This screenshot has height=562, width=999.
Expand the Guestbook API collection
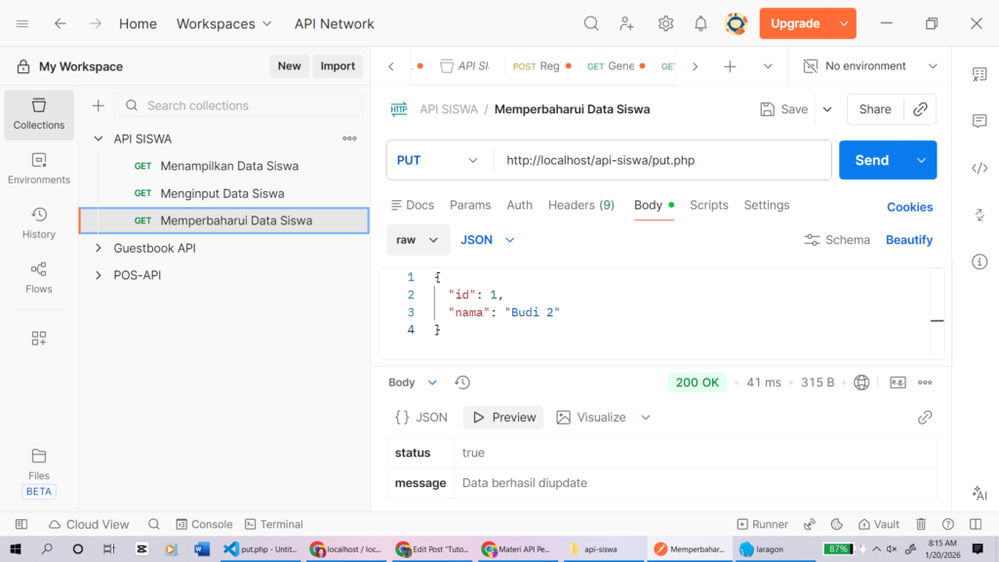pyautogui.click(x=98, y=248)
